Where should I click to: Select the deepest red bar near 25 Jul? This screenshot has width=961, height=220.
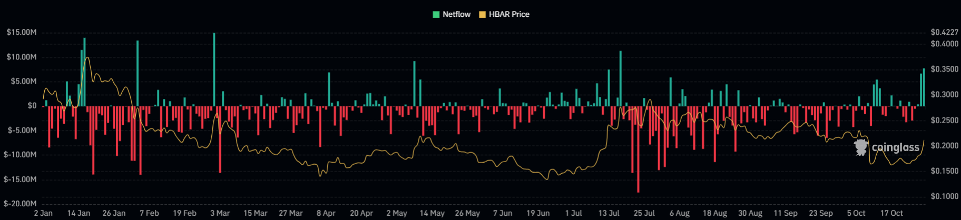(x=638, y=149)
